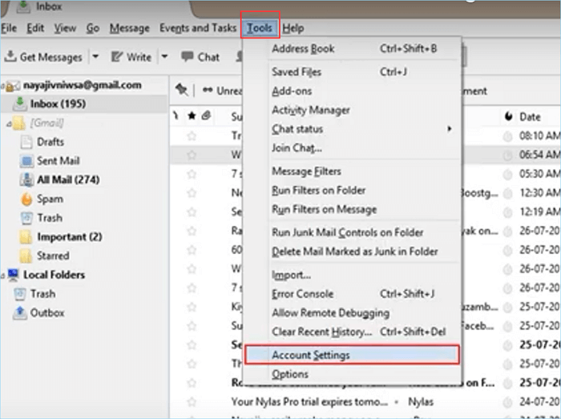561x419 pixels.
Task: Choose Account Settings from Tools menu
Action: click(x=352, y=355)
